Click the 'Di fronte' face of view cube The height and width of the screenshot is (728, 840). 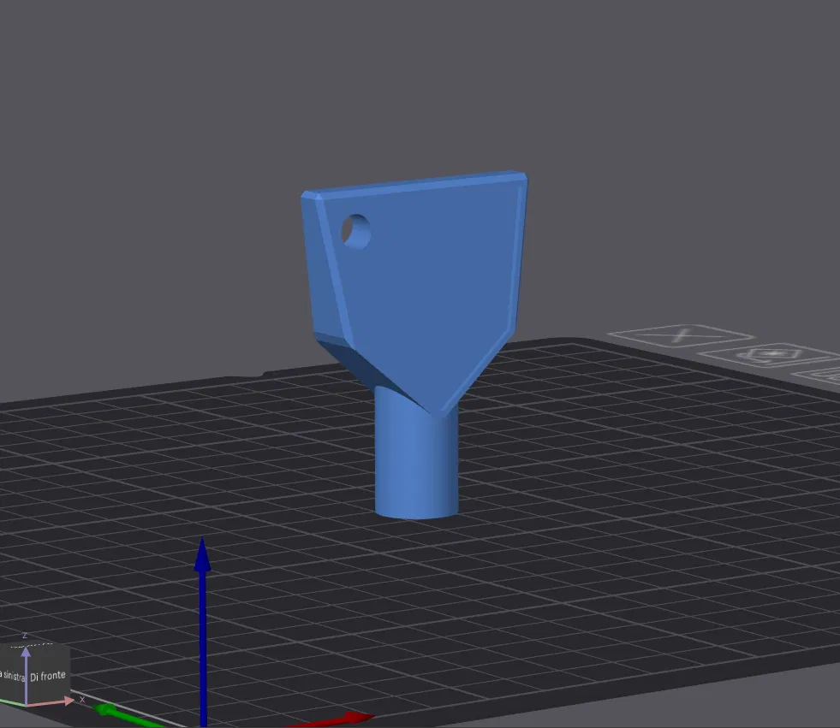click(x=48, y=676)
